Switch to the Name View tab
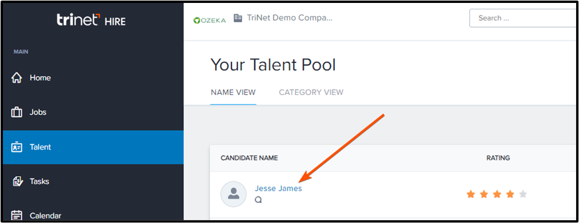579x223 pixels. pyautogui.click(x=233, y=92)
